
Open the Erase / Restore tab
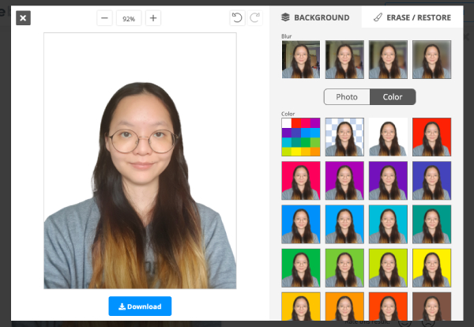(x=414, y=17)
